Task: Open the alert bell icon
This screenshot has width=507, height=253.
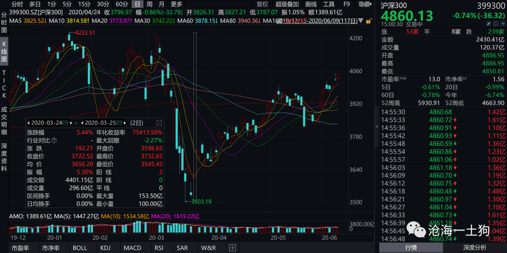Action: [496, 23]
